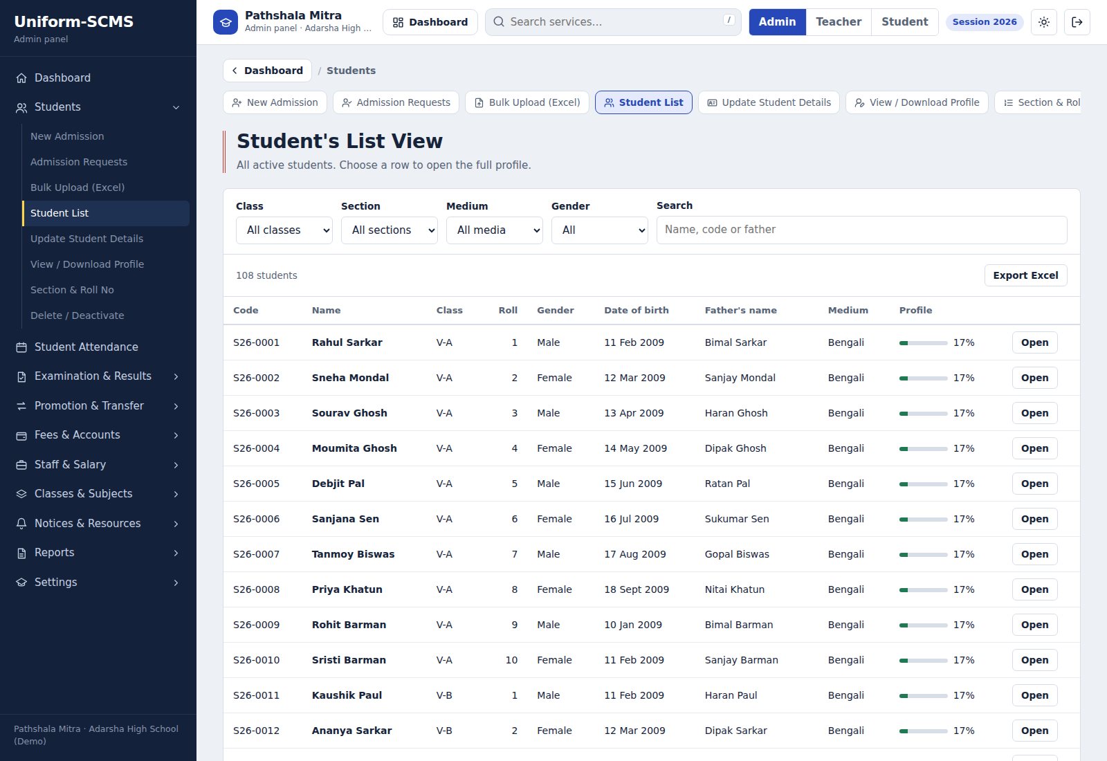
Task: Click the Classes & Subjects layers icon
Action: pyautogui.click(x=21, y=494)
